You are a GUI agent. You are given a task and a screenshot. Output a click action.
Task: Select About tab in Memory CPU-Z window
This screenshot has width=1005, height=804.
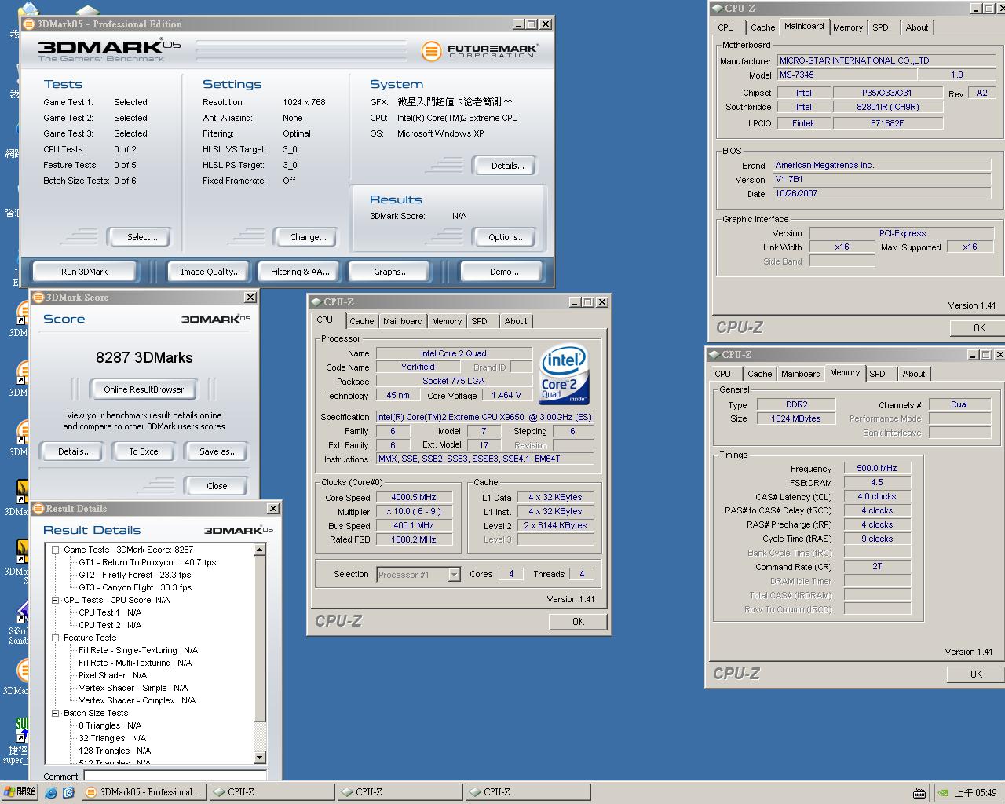point(914,374)
